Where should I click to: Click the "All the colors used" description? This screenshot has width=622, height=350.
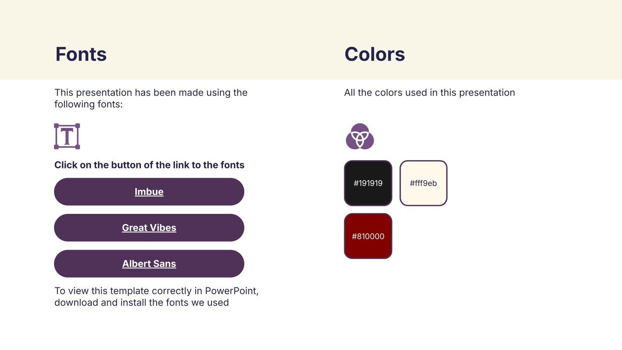(x=429, y=93)
